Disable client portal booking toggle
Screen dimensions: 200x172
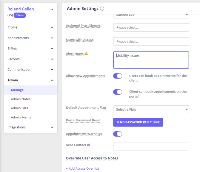(118, 92)
